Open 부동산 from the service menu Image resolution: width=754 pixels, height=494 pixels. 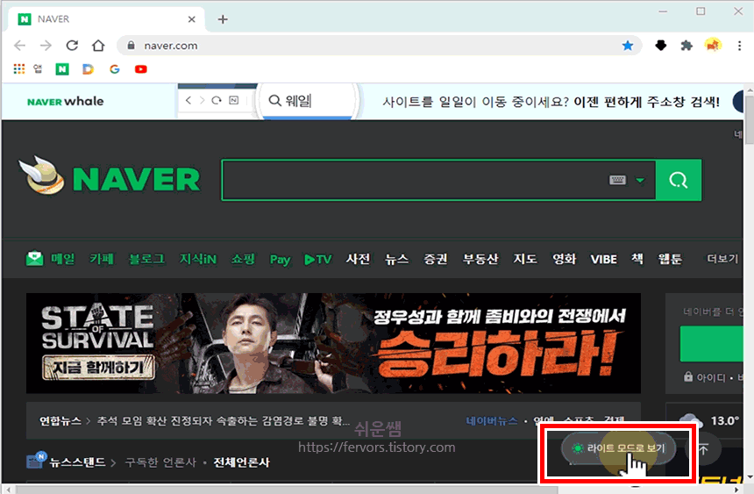coord(480,259)
